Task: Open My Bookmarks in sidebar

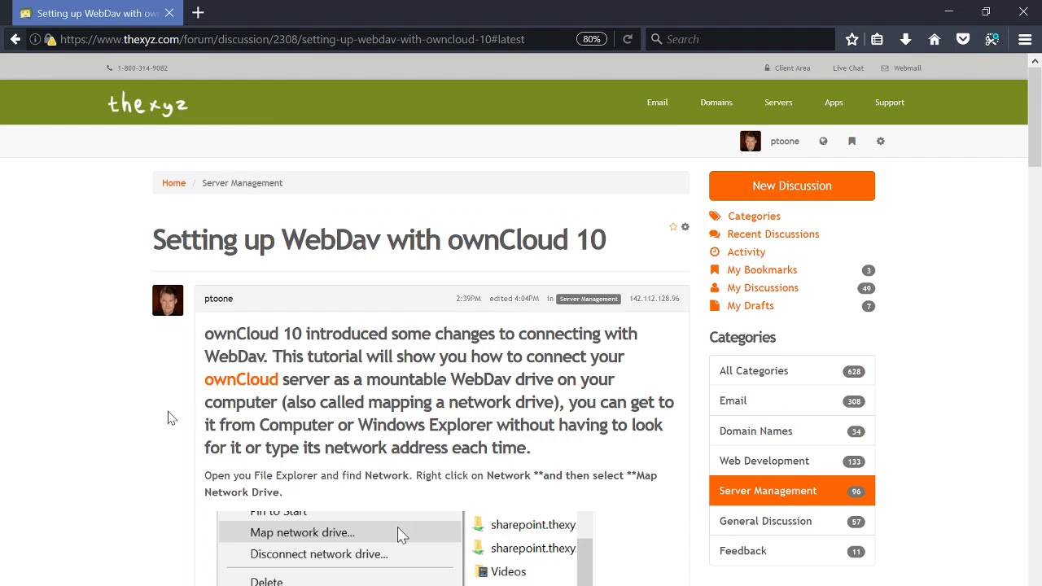Action: tap(762, 270)
